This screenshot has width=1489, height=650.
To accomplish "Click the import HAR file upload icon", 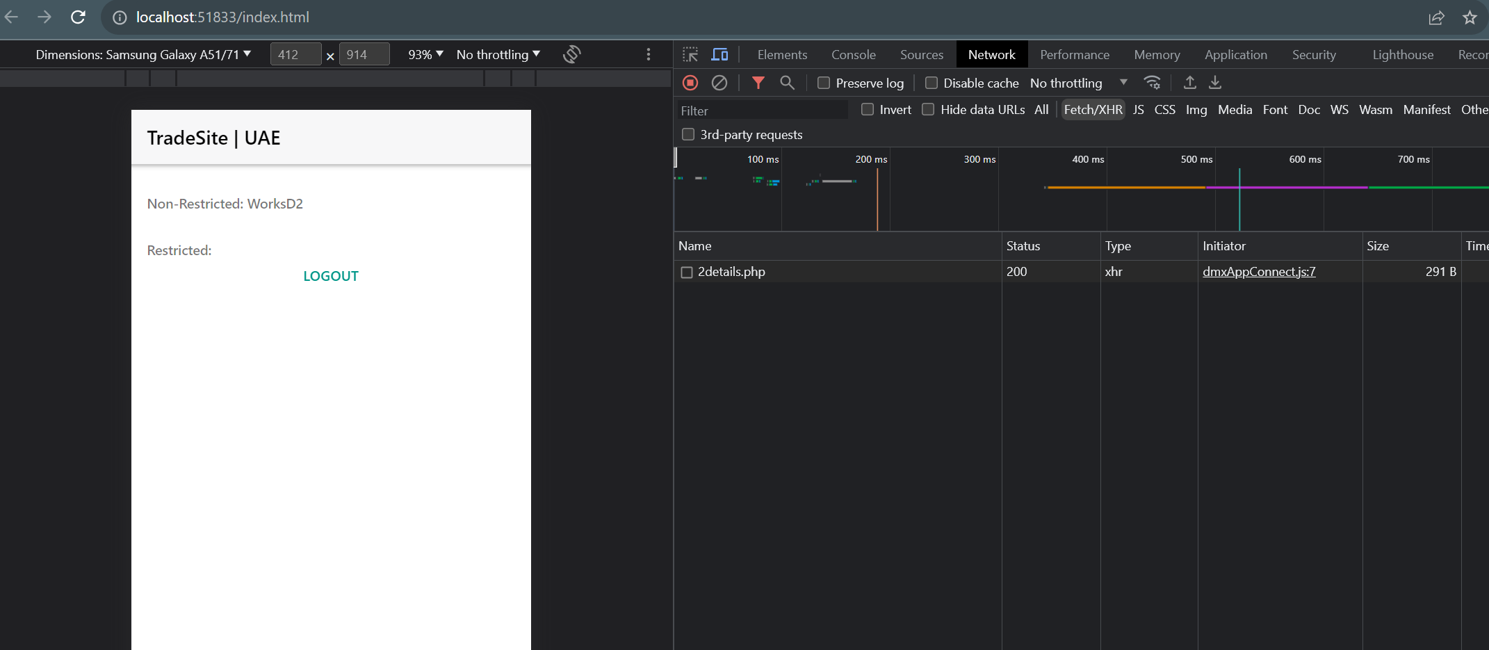I will [x=1190, y=83].
